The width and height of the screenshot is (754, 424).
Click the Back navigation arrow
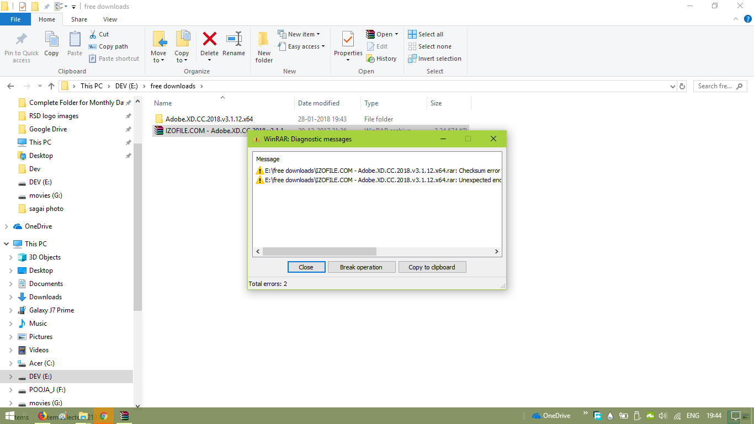(x=10, y=86)
